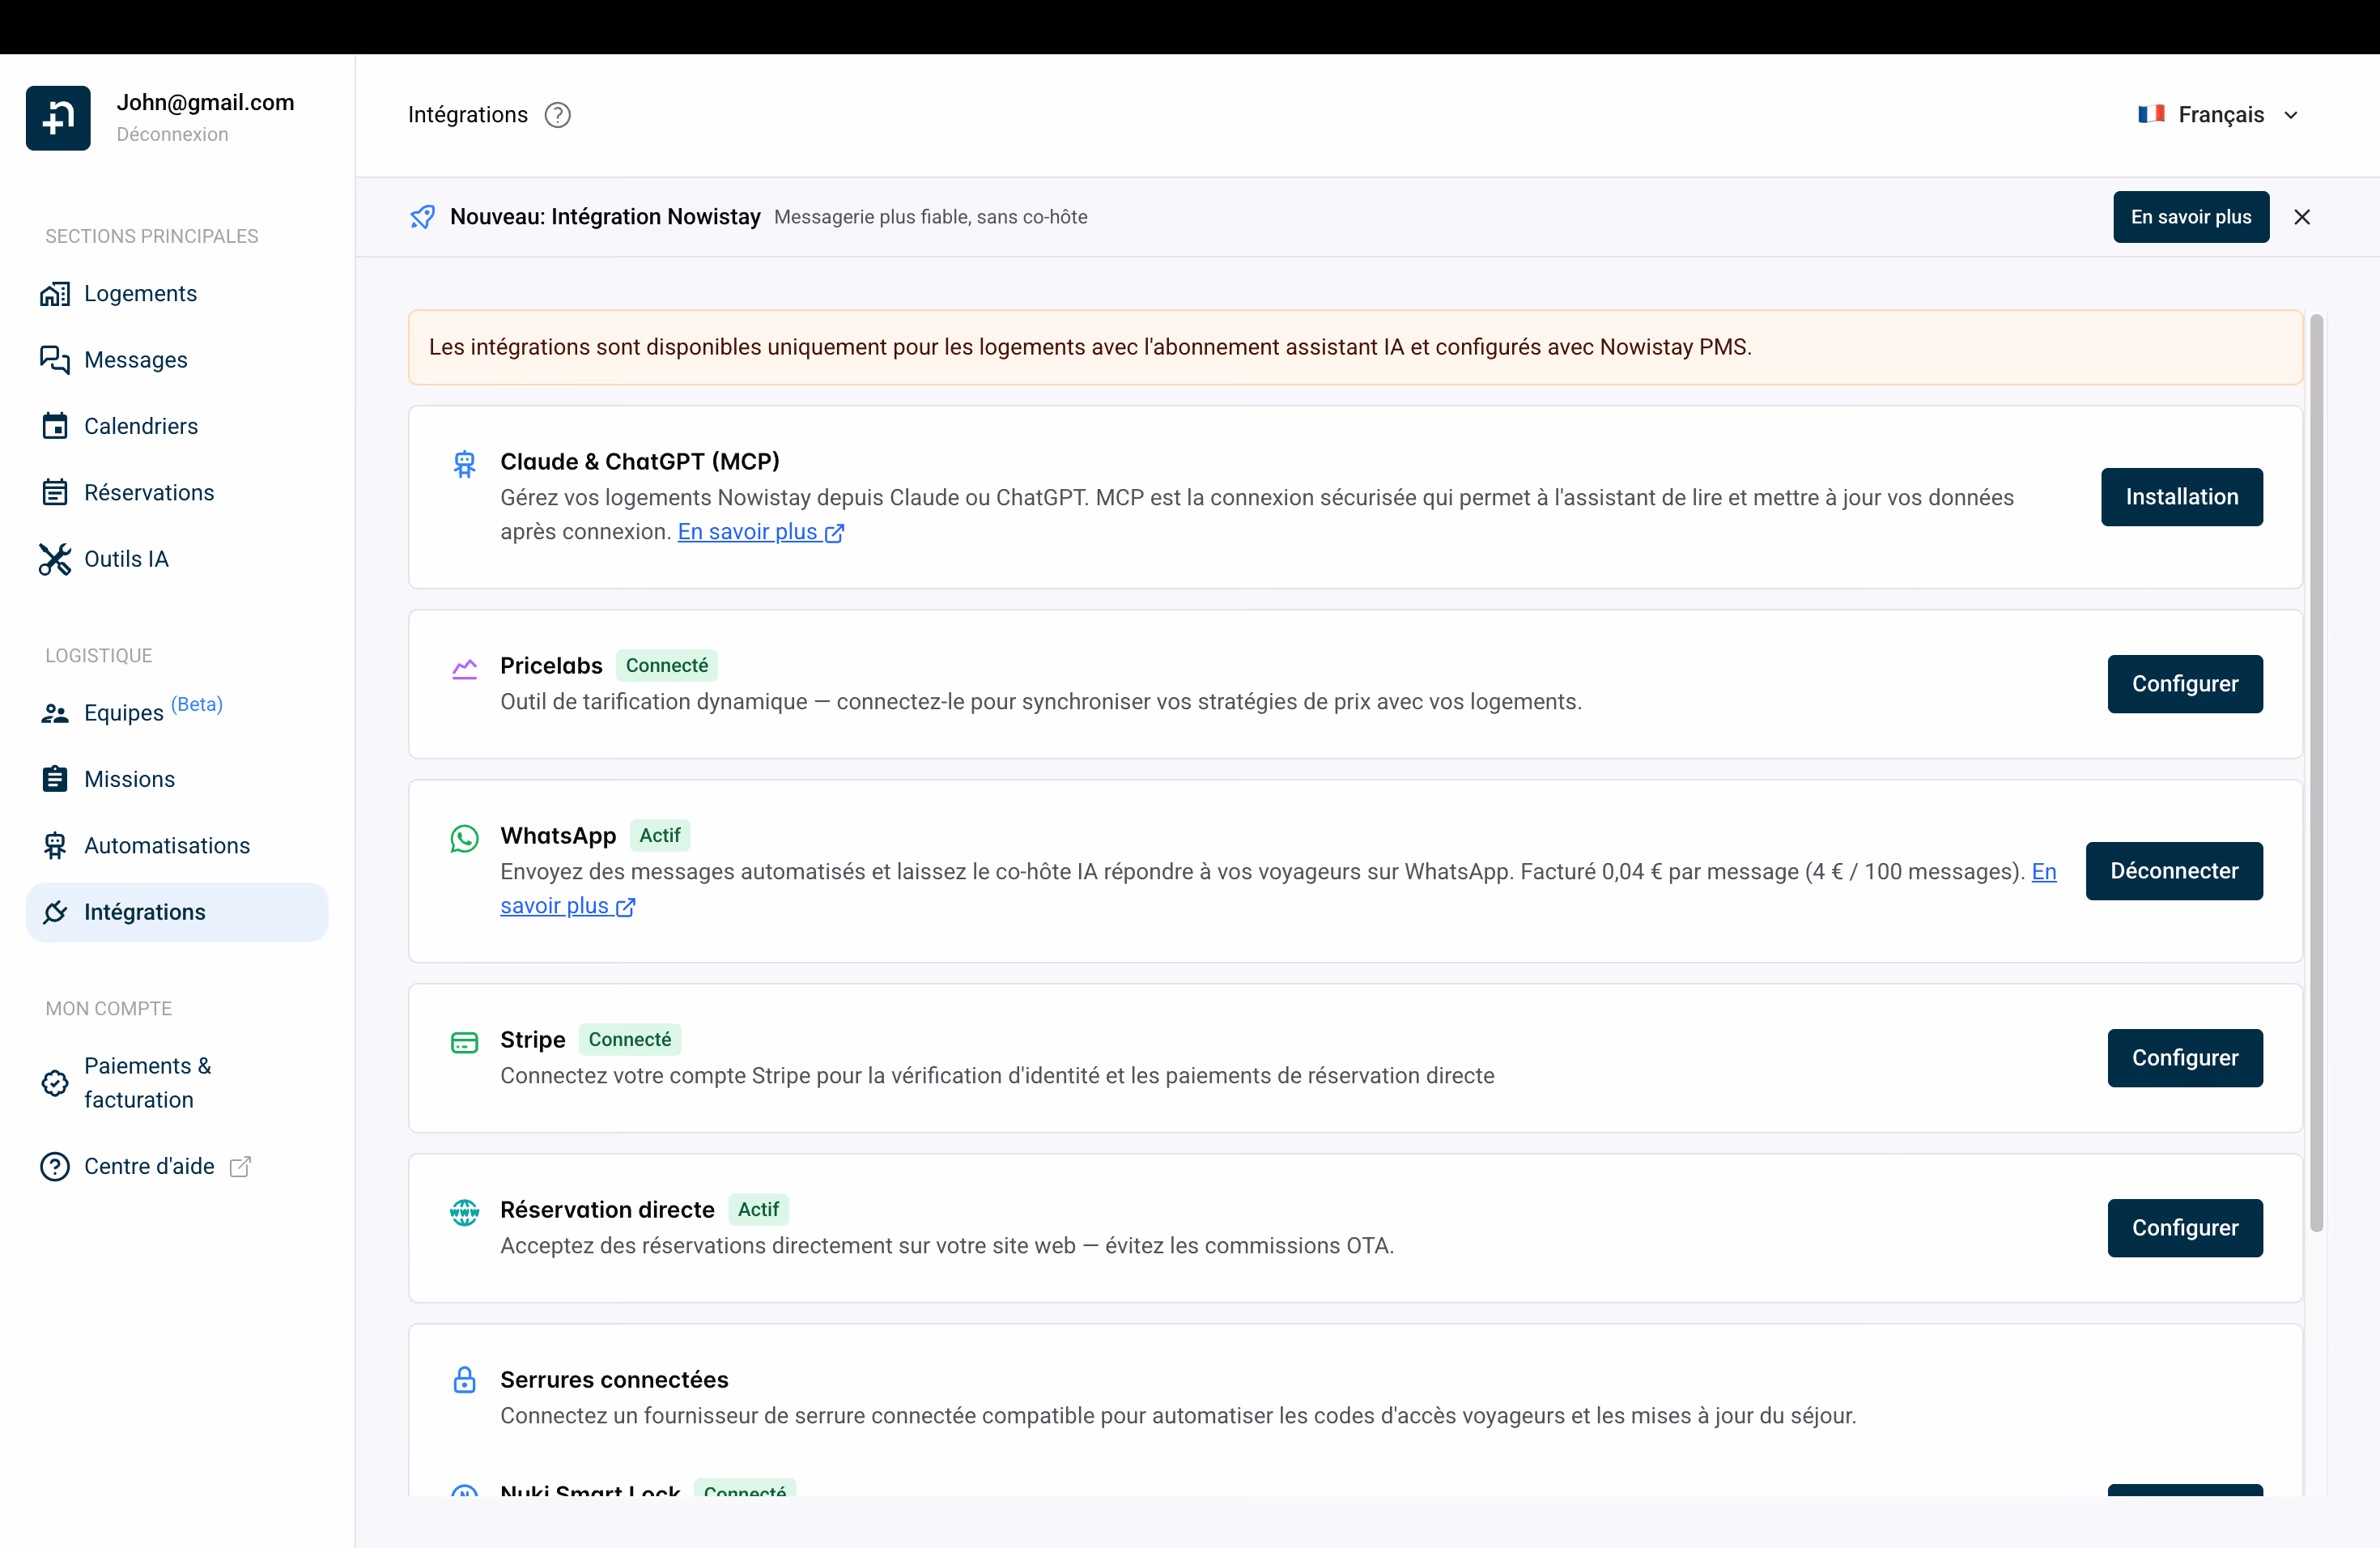Click the Réservation directe globe icon
The image size is (2380, 1548).
click(x=464, y=1213)
